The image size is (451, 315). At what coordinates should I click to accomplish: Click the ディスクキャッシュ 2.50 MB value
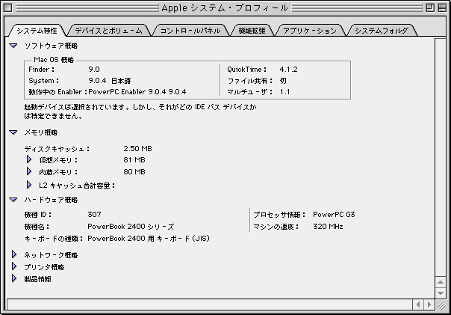tap(137, 149)
